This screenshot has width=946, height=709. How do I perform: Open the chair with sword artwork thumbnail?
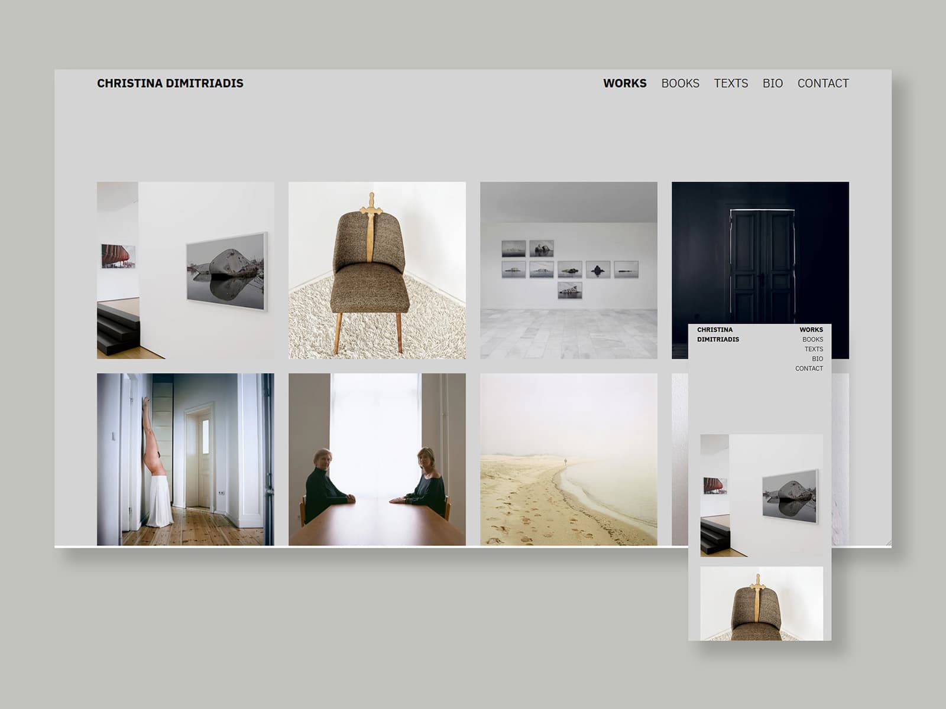pos(377,269)
